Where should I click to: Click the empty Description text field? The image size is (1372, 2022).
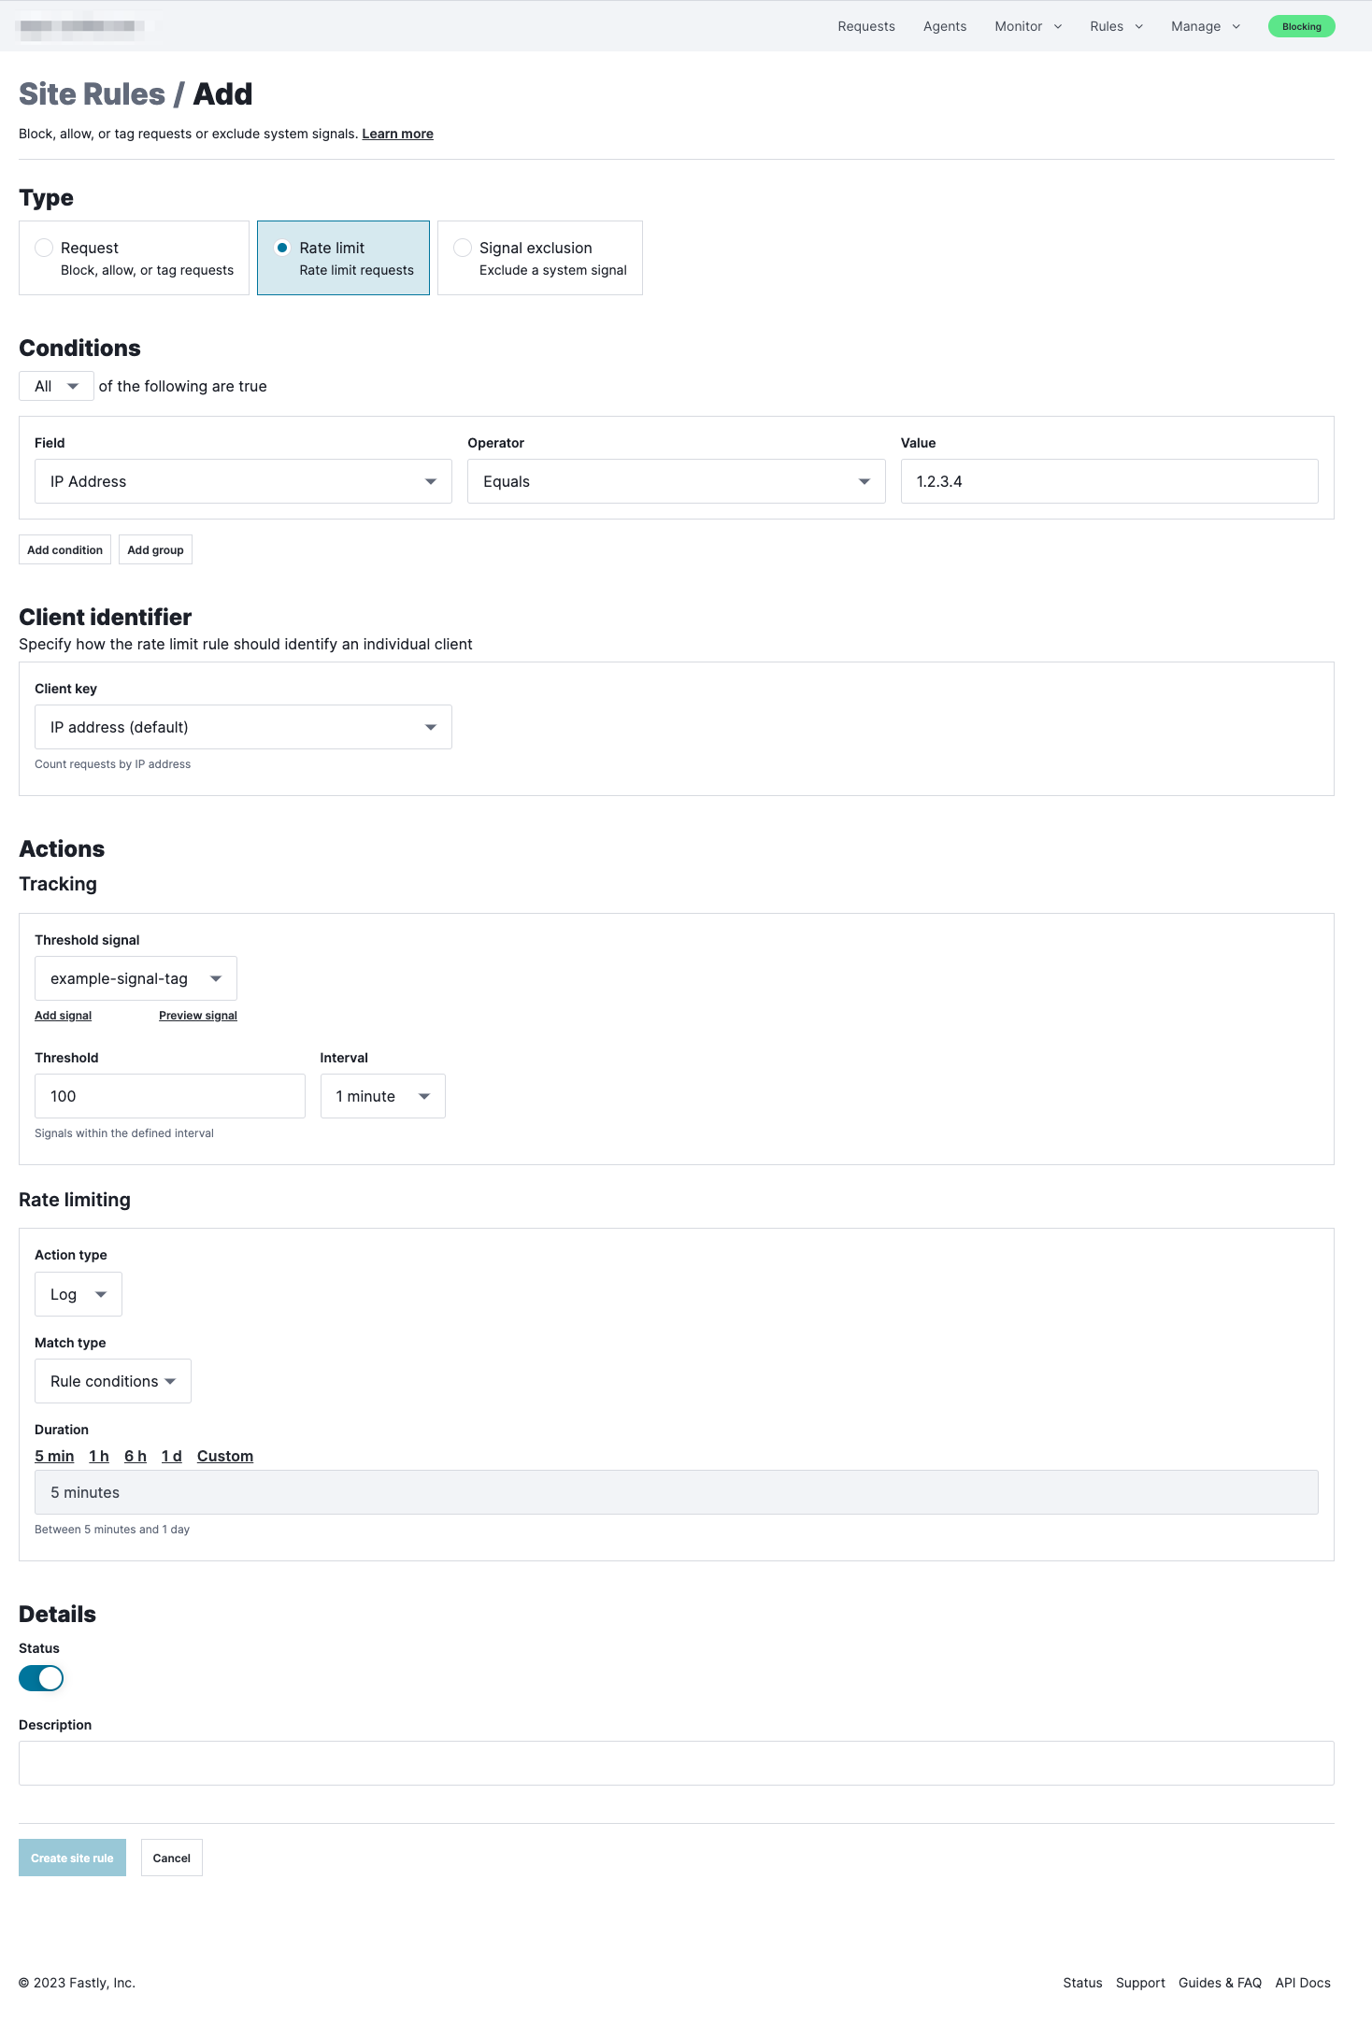click(x=677, y=1763)
